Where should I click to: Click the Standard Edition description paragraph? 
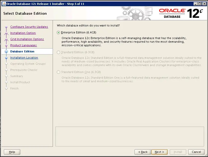[x=131, y=61]
